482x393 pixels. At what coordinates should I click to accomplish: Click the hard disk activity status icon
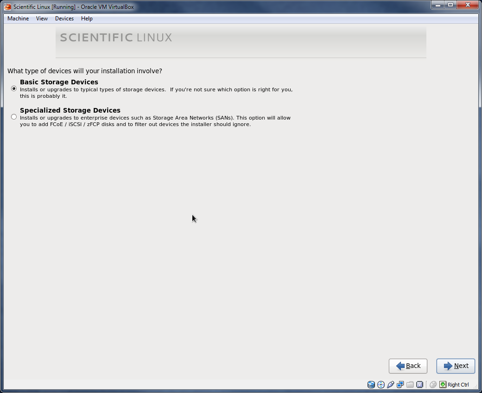click(x=371, y=384)
